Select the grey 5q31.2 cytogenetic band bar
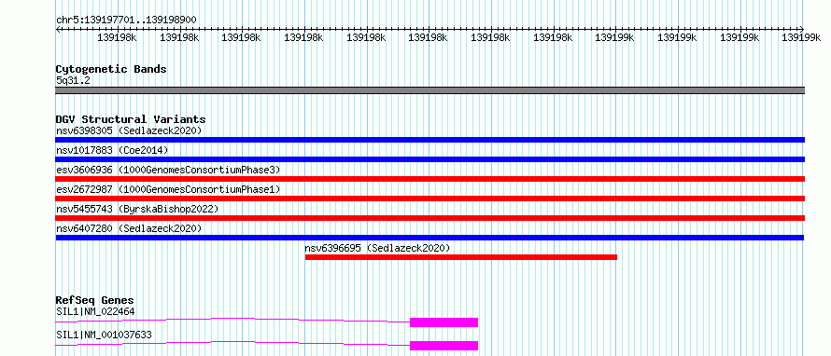Viewport: 831px width, 356px height. [430, 90]
